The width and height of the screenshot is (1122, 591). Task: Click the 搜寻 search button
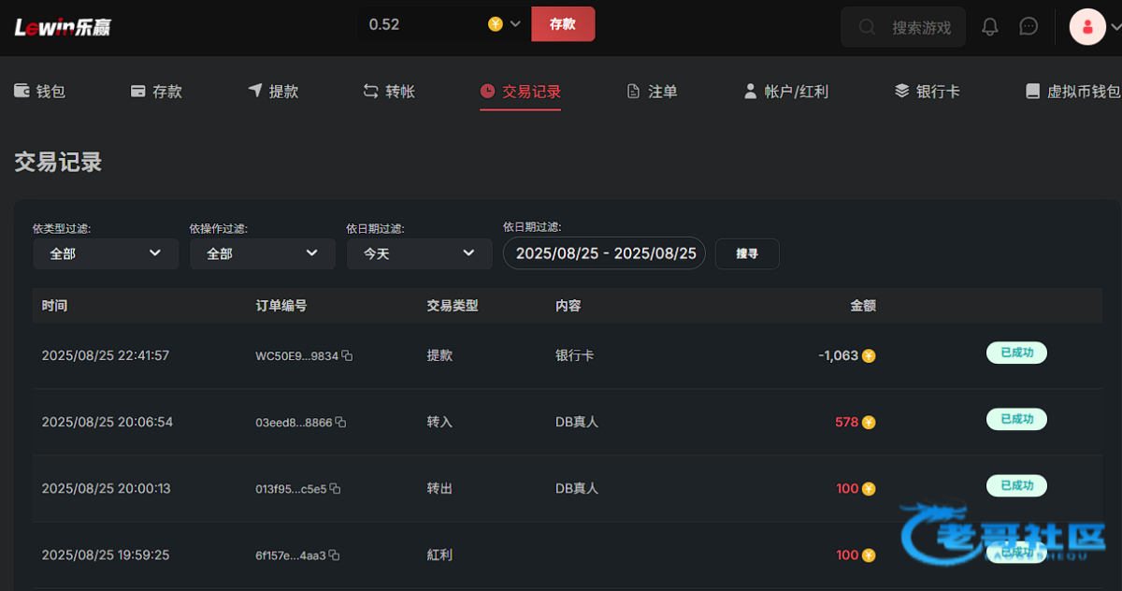pos(747,253)
